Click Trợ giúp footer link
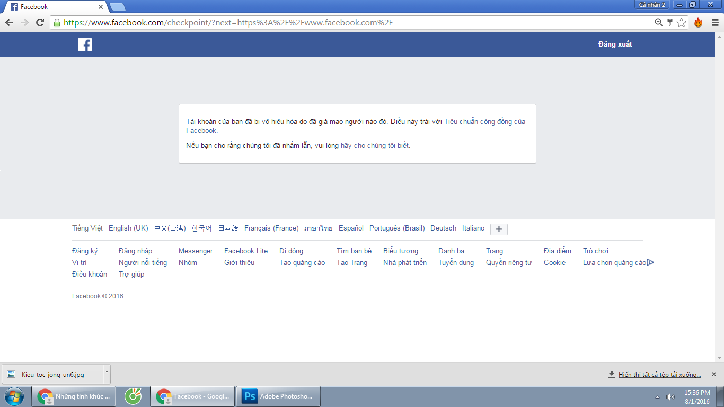This screenshot has height=407, width=724. (x=131, y=275)
